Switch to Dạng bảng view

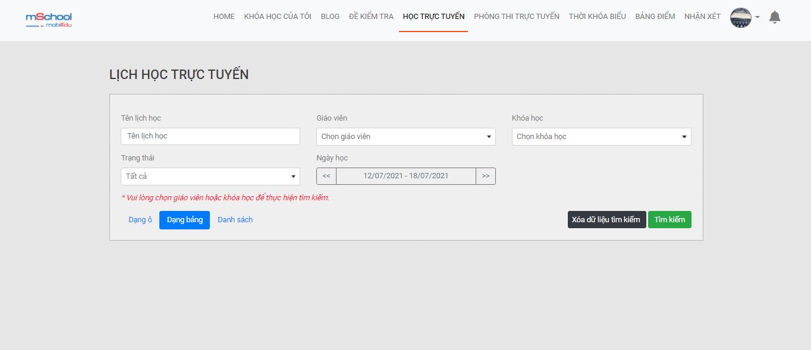pos(184,220)
